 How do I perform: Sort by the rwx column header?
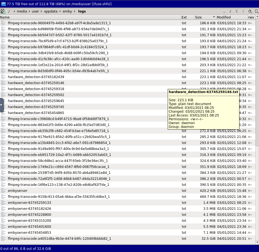(251, 17)
